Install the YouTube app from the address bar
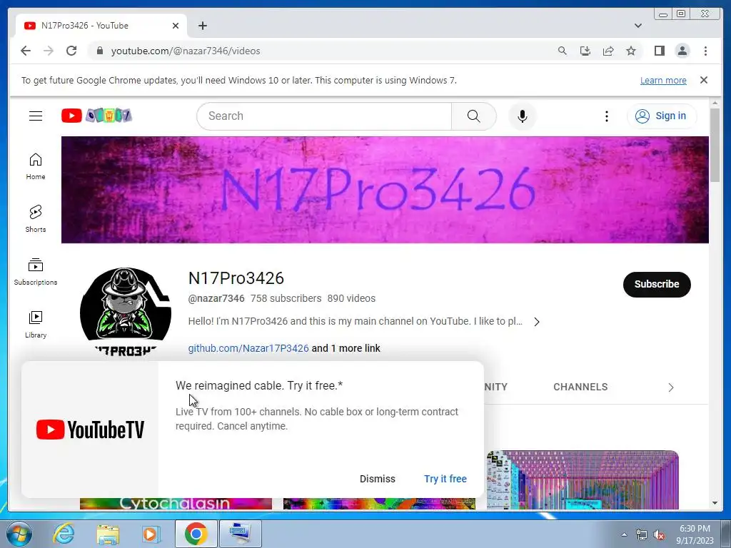Image resolution: width=731 pixels, height=548 pixels. 585,51
